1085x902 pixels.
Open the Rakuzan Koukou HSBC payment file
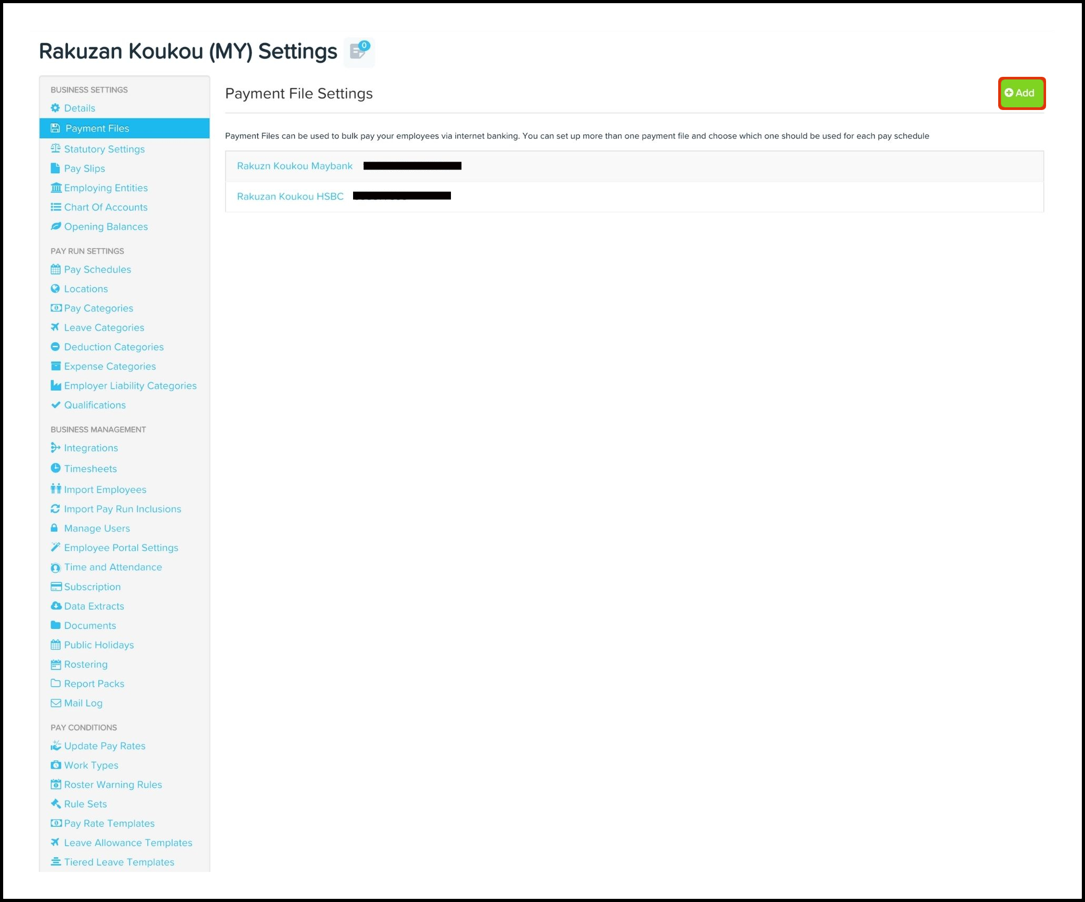point(290,197)
